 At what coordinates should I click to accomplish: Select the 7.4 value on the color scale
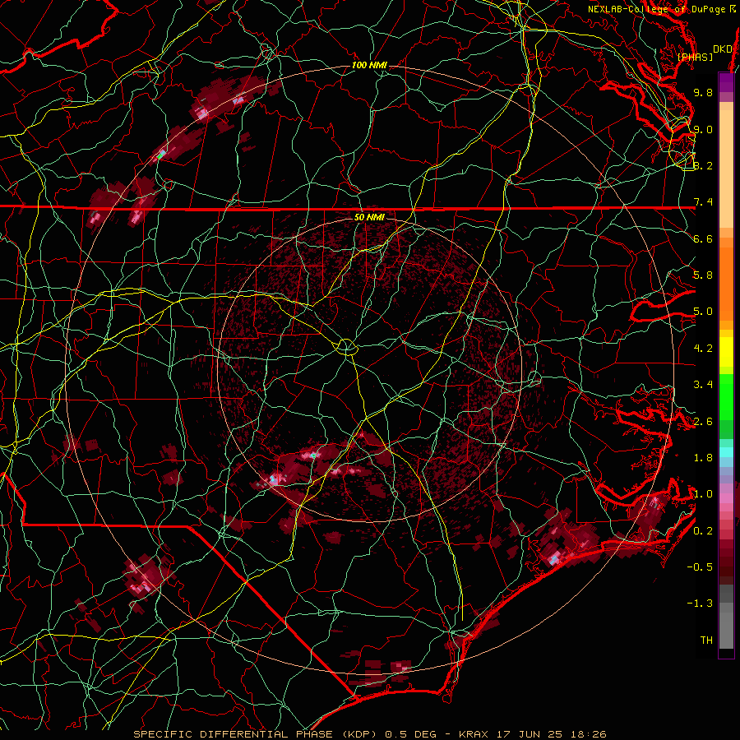pyautogui.click(x=703, y=202)
